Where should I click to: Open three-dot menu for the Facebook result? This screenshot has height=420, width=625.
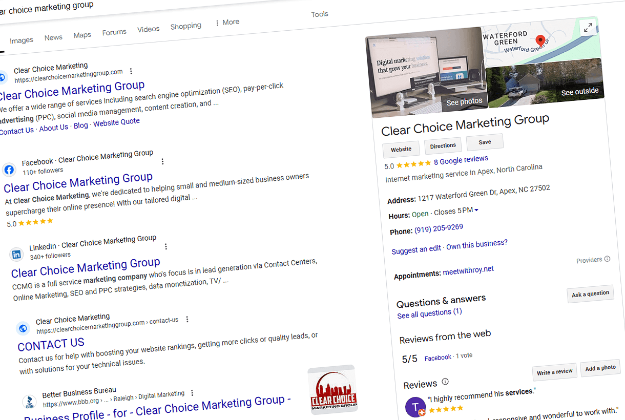[x=162, y=161]
